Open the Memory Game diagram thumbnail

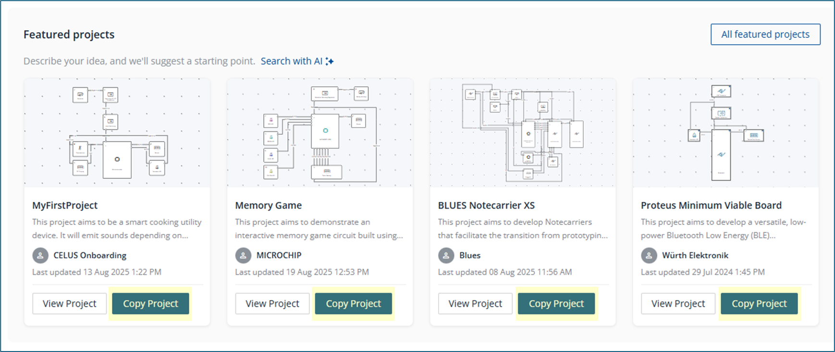tap(320, 133)
